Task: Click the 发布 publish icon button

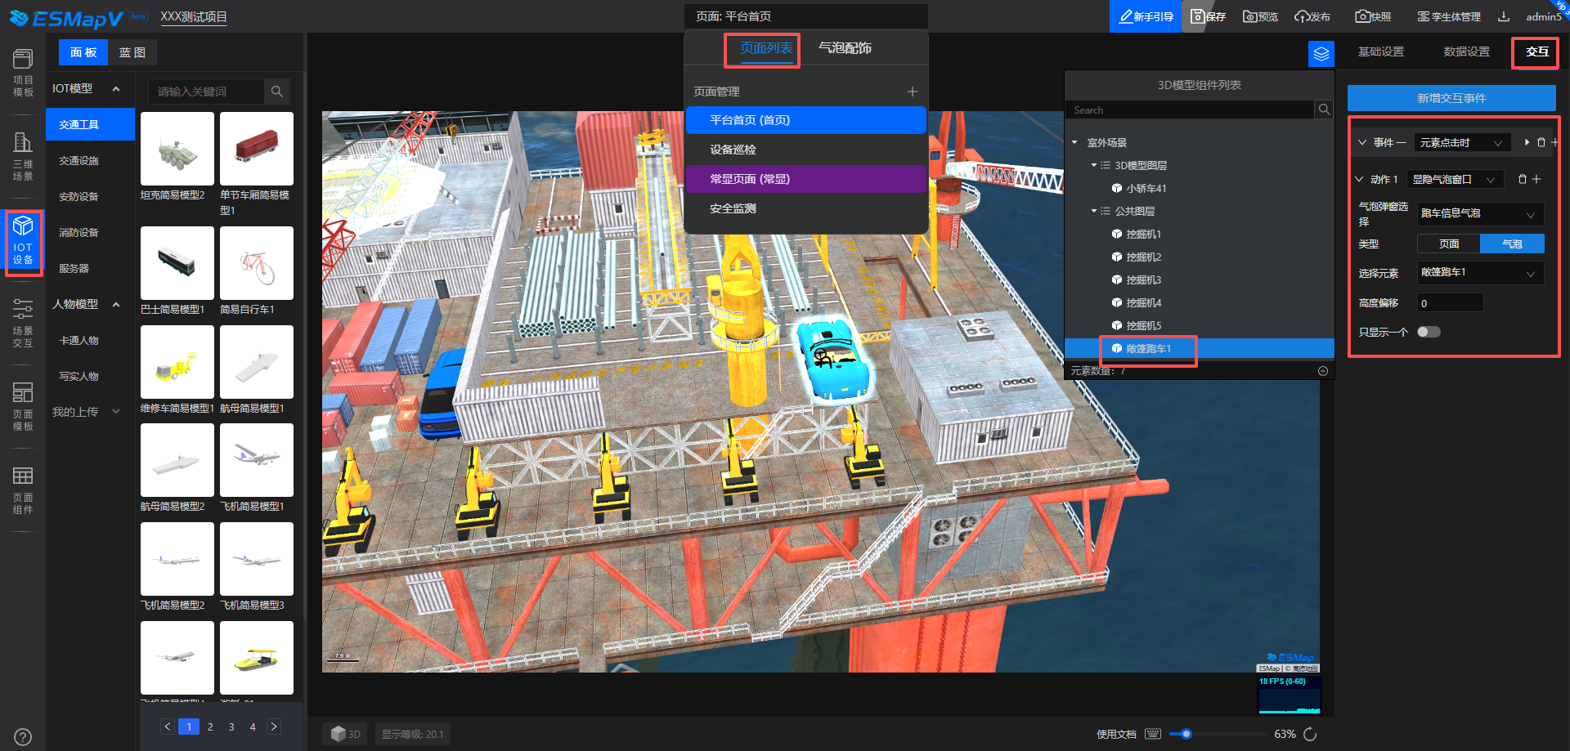Action: [1312, 16]
